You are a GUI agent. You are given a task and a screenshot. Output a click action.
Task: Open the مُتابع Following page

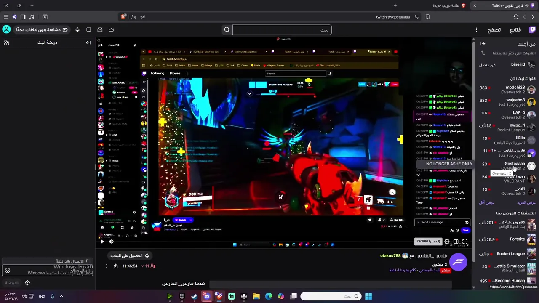[515, 30]
